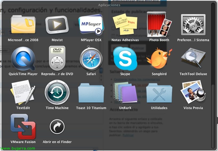Launch QuickTime Player
218x151 pixels.
23,59
